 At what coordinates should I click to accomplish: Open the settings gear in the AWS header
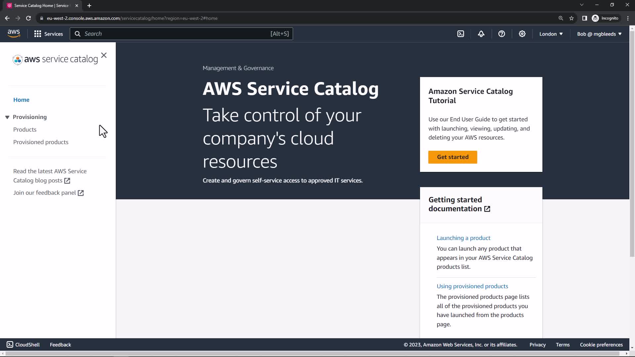tap(522, 34)
